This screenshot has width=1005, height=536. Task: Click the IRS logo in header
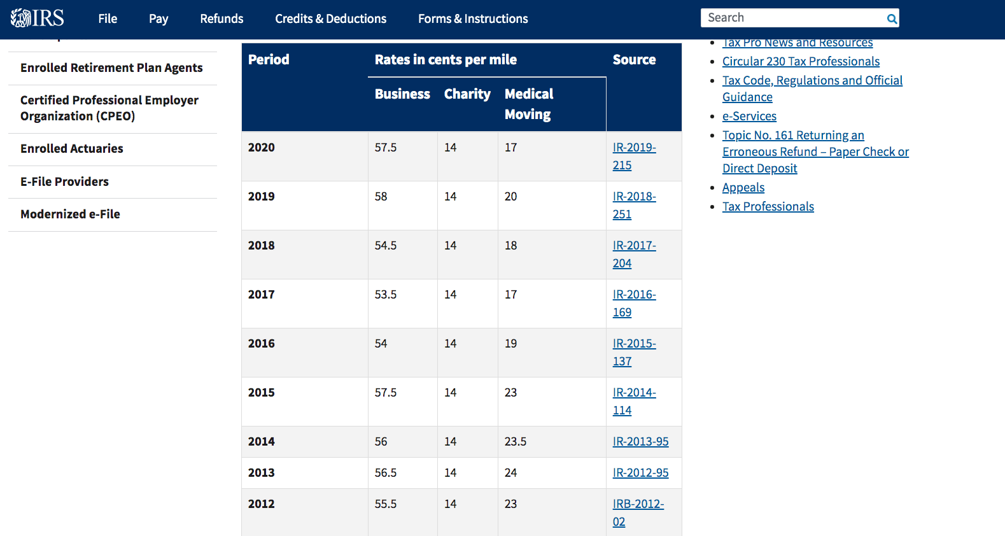click(x=38, y=18)
